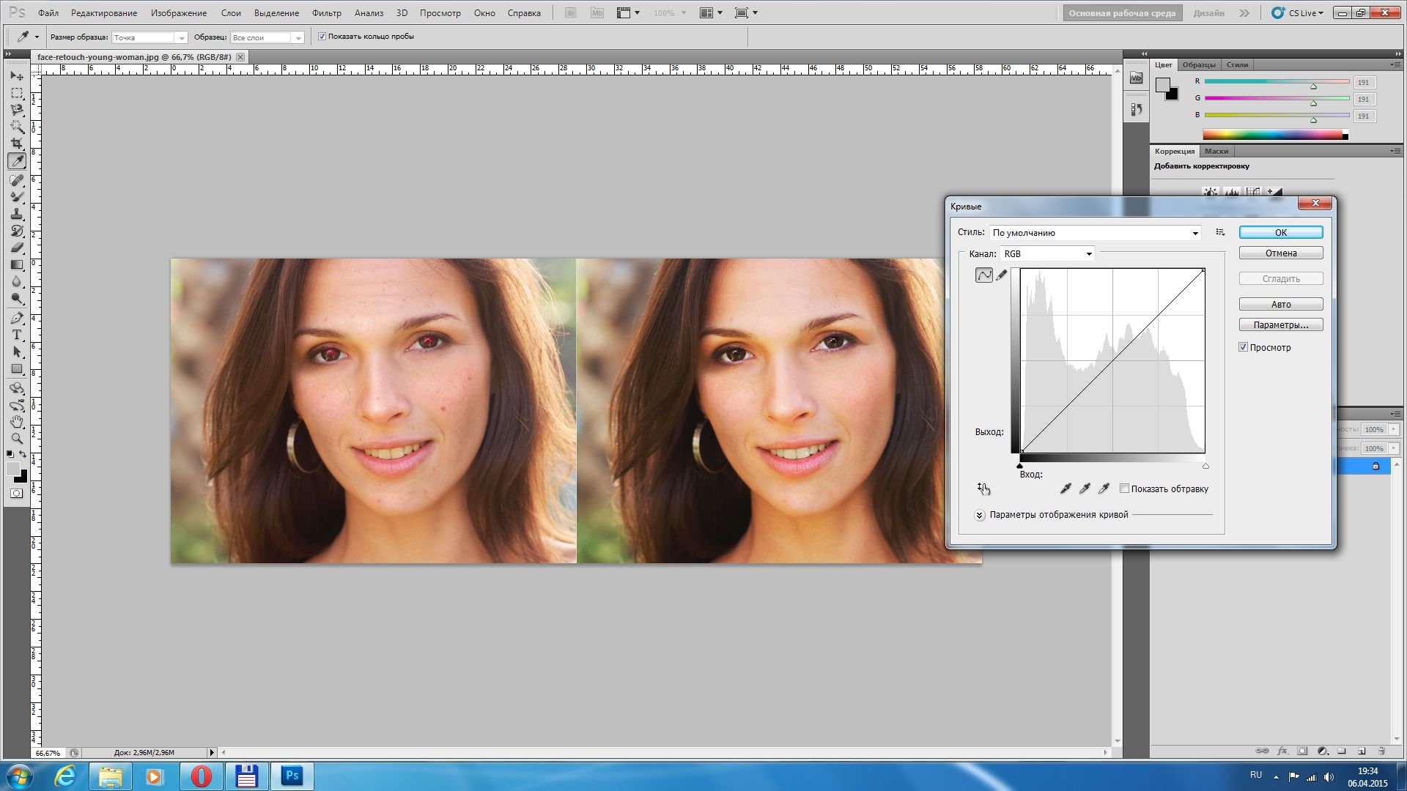Activate on-image curve adjustment hand tool

click(x=983, y=489)
